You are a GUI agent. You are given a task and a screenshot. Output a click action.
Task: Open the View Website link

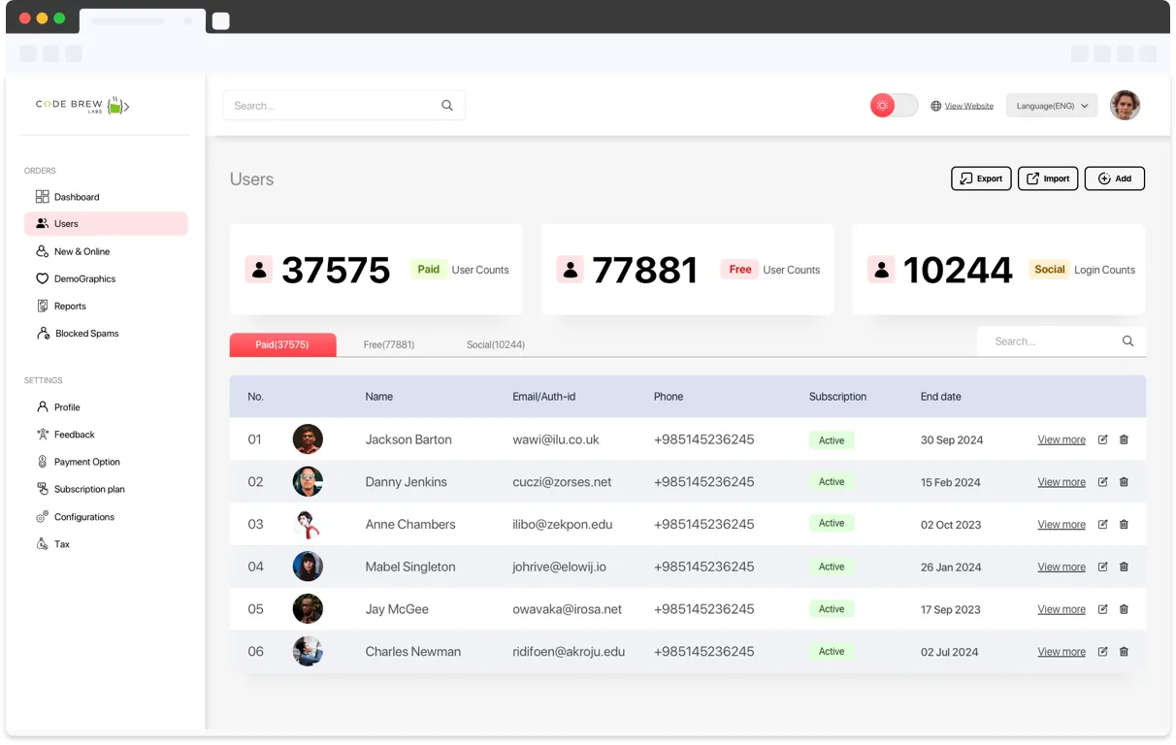[968, 106]
